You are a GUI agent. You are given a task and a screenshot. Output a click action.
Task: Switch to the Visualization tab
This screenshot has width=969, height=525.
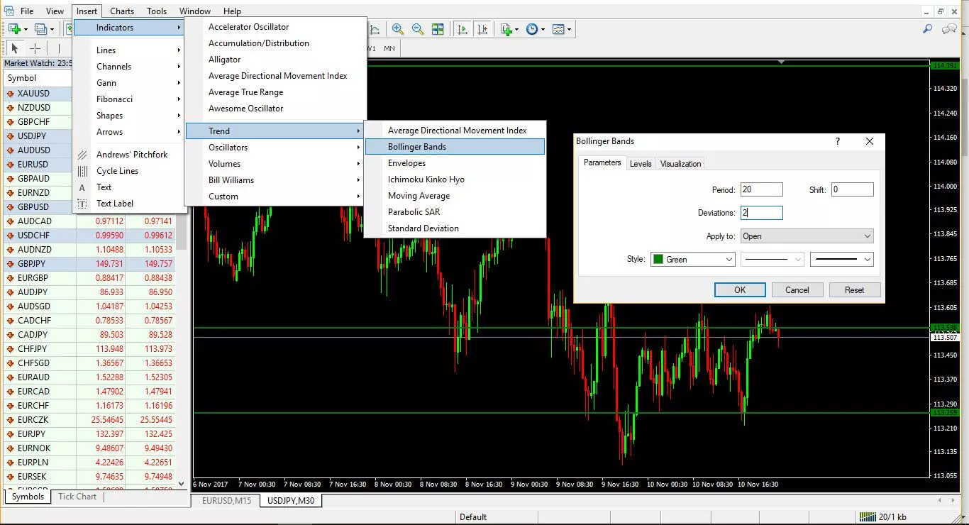681,164
